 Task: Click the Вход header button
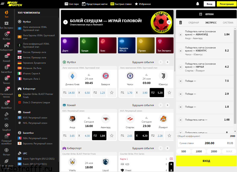(x=209, y=4)
